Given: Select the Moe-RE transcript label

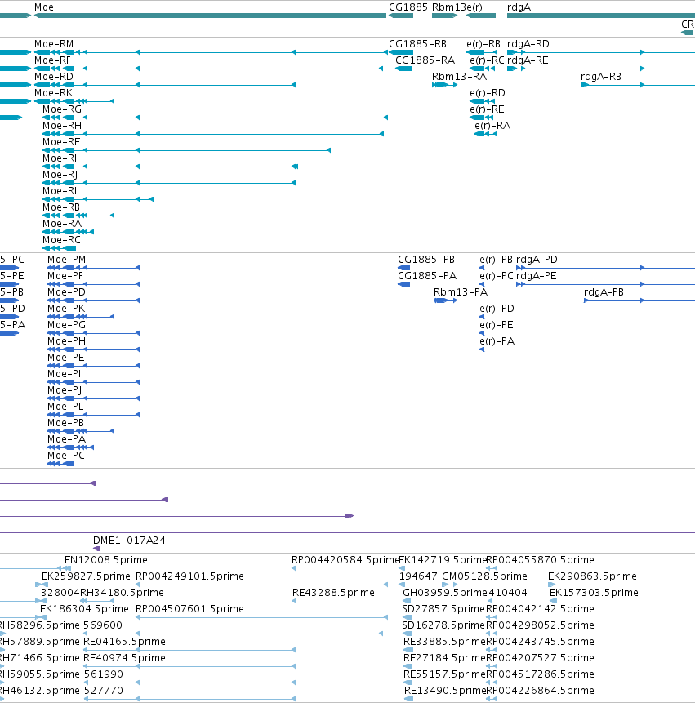Looking at the screenshot, I should pyautogui.click(x=61, y=142).
